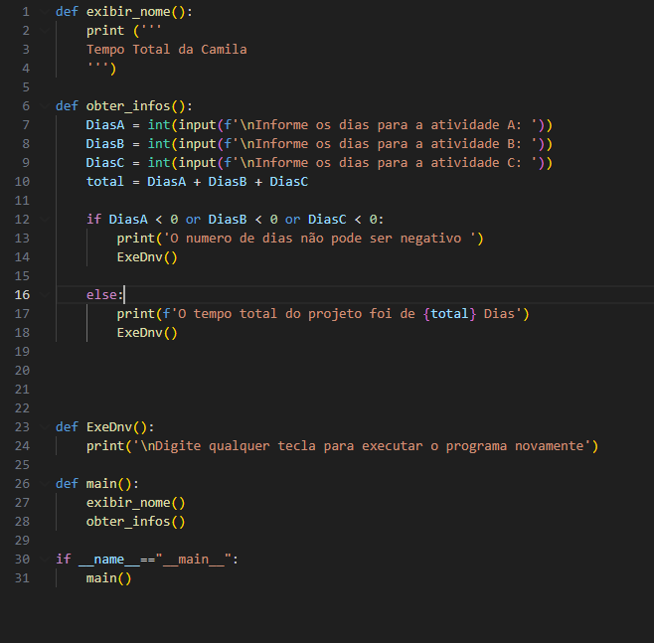Click the exibir_nome() call inside main
This screenshot has width=654, height=643.
pos(135,503)
